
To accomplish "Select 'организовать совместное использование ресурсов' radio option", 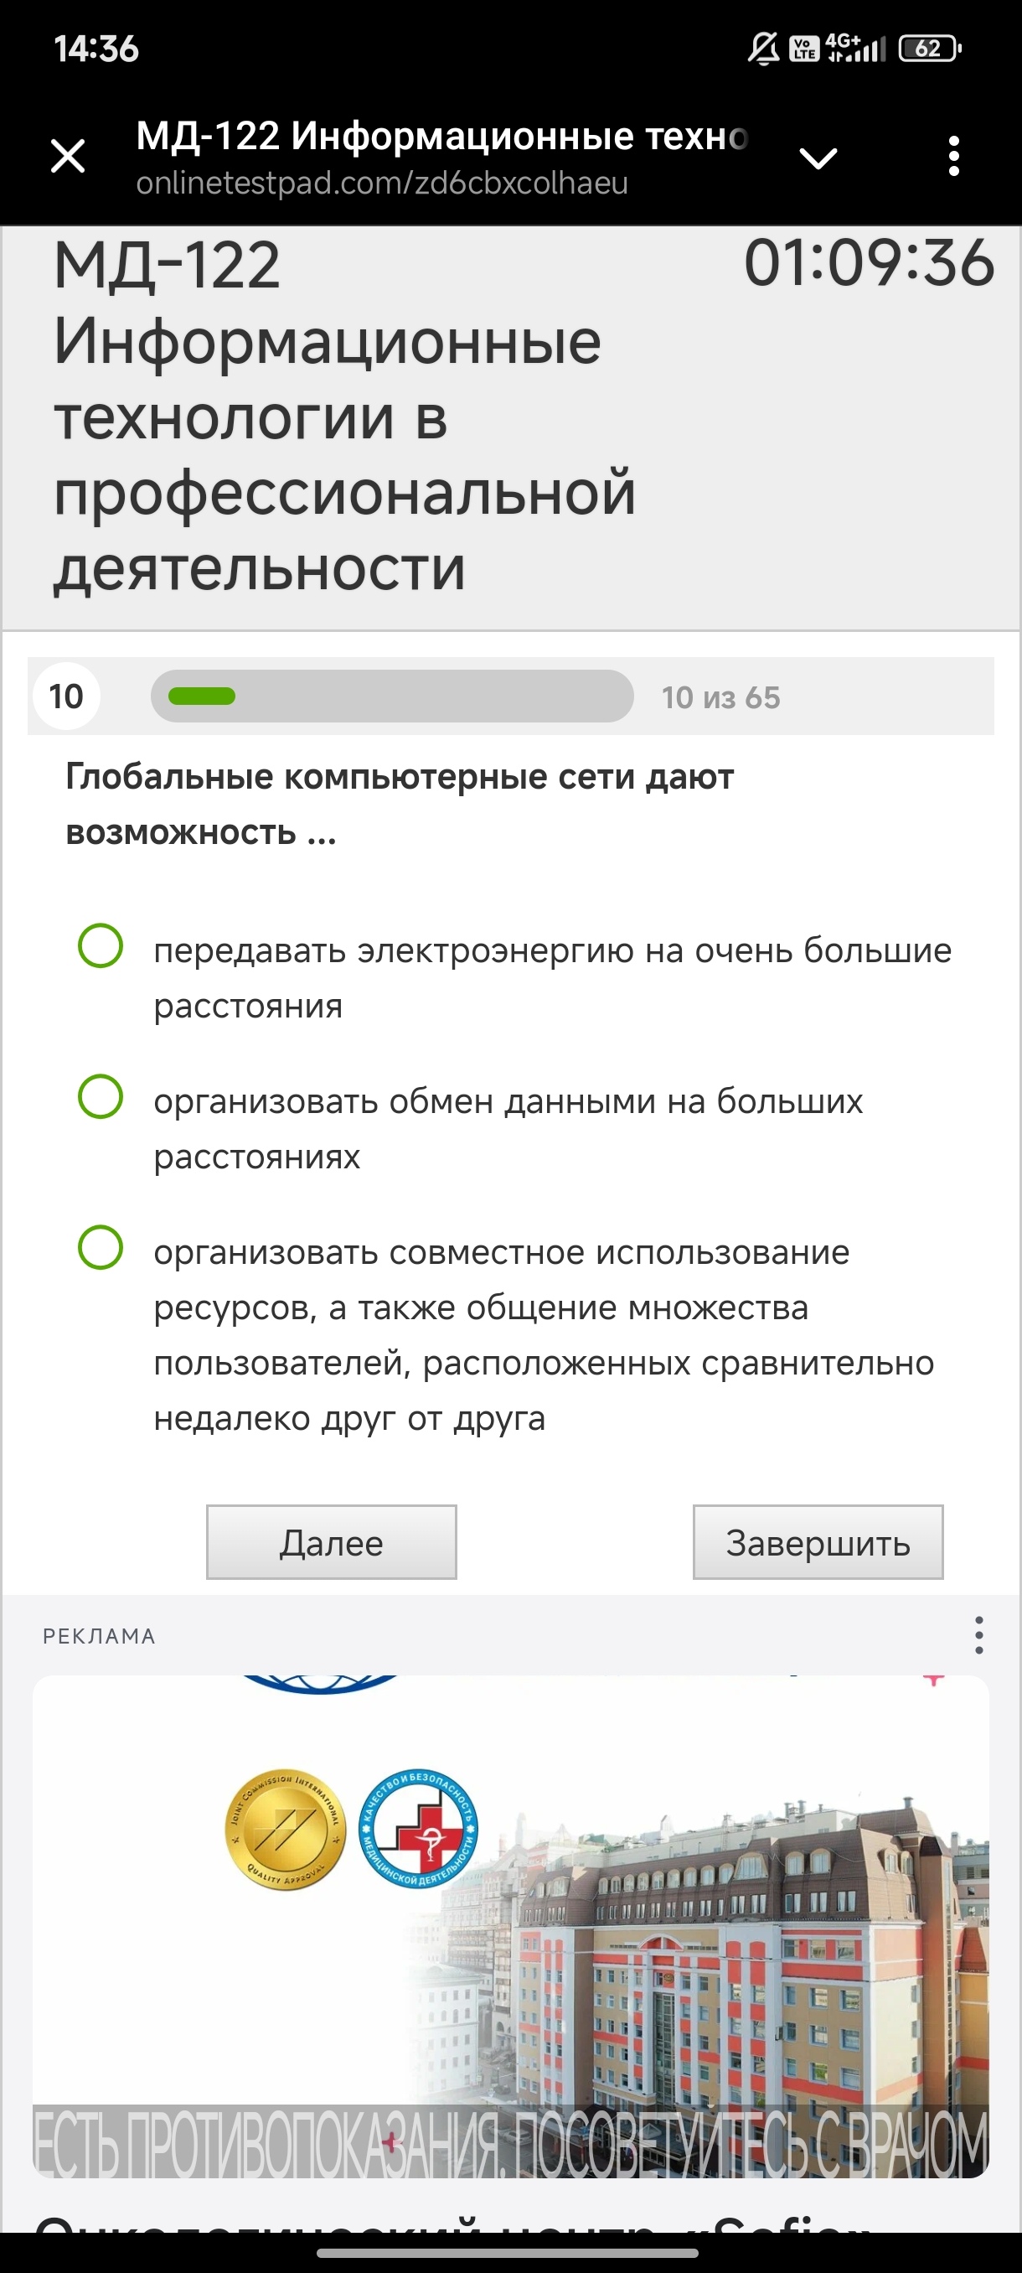I will (101, 1248).
